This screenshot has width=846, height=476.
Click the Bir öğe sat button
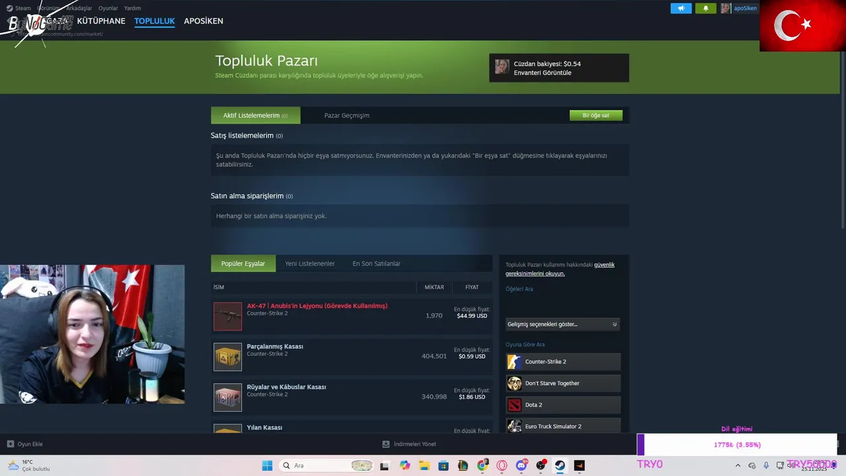click(x=596, y=115)
